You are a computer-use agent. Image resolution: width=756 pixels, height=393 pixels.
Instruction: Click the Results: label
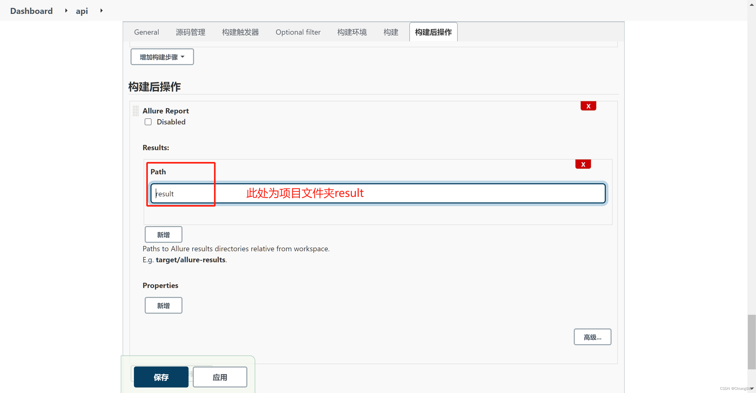coord(156,148)
